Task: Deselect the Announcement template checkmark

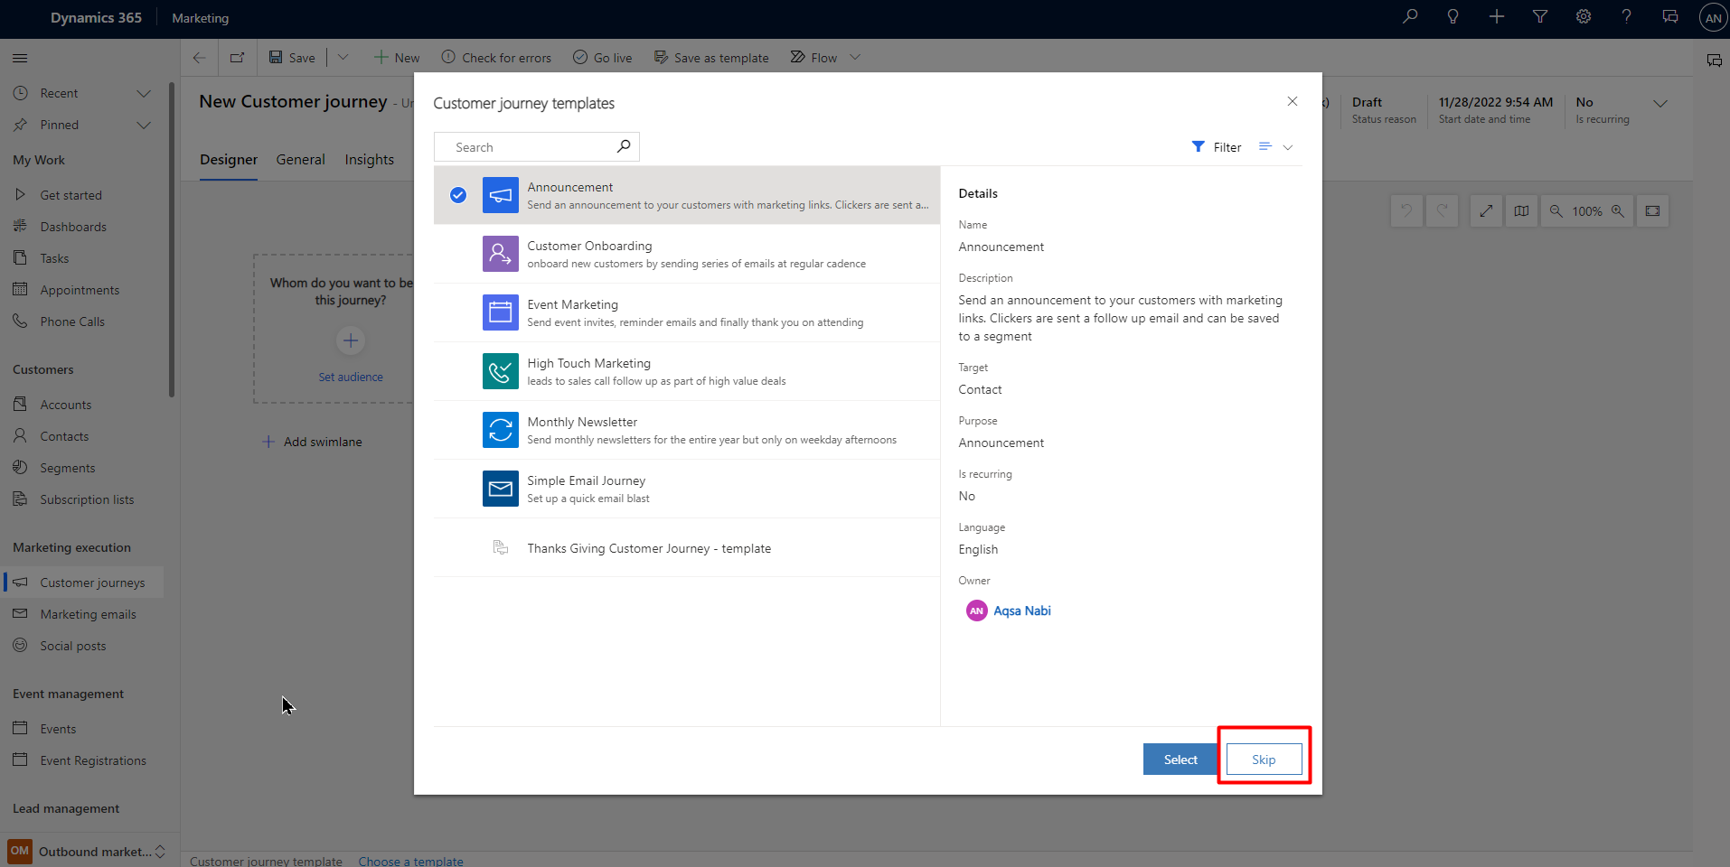Action: 458,195
